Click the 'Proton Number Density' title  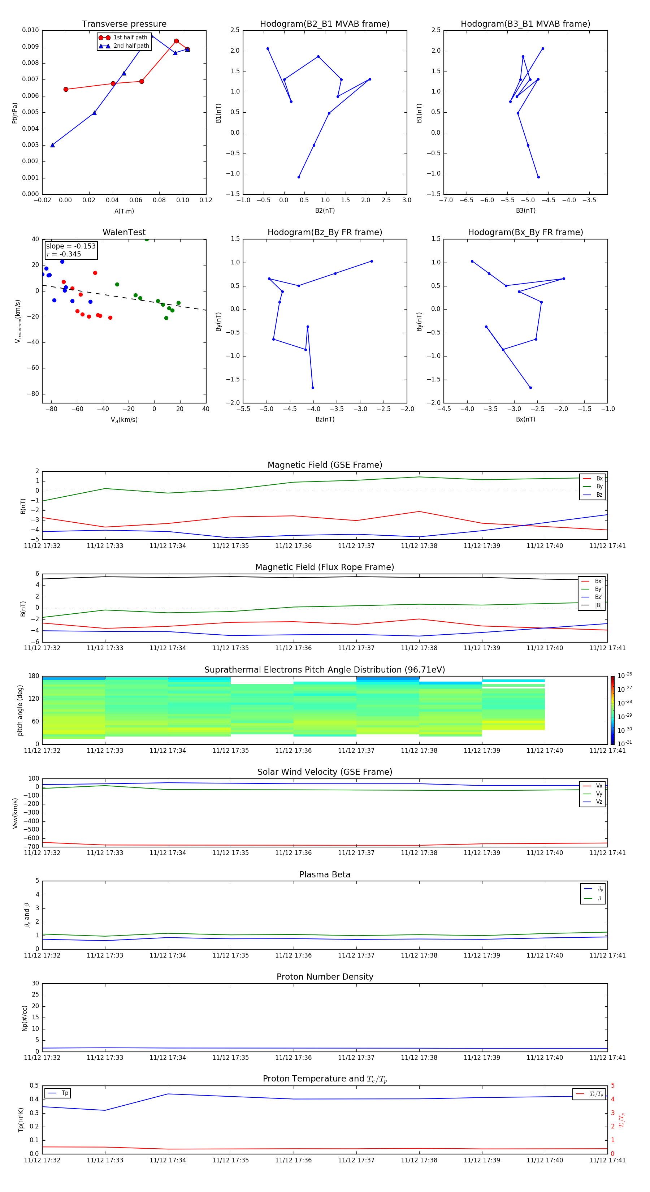(x=325, y=977)
